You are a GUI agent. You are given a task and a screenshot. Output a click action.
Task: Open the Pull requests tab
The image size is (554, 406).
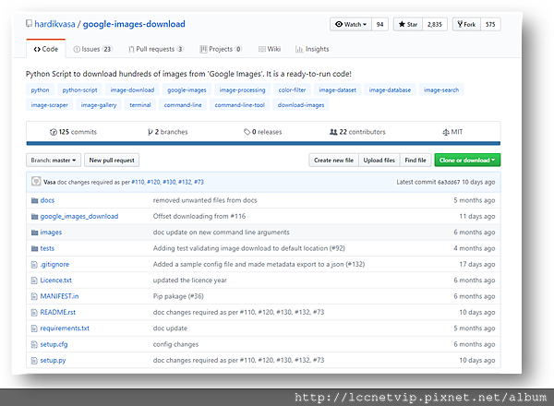pos(156,49)
